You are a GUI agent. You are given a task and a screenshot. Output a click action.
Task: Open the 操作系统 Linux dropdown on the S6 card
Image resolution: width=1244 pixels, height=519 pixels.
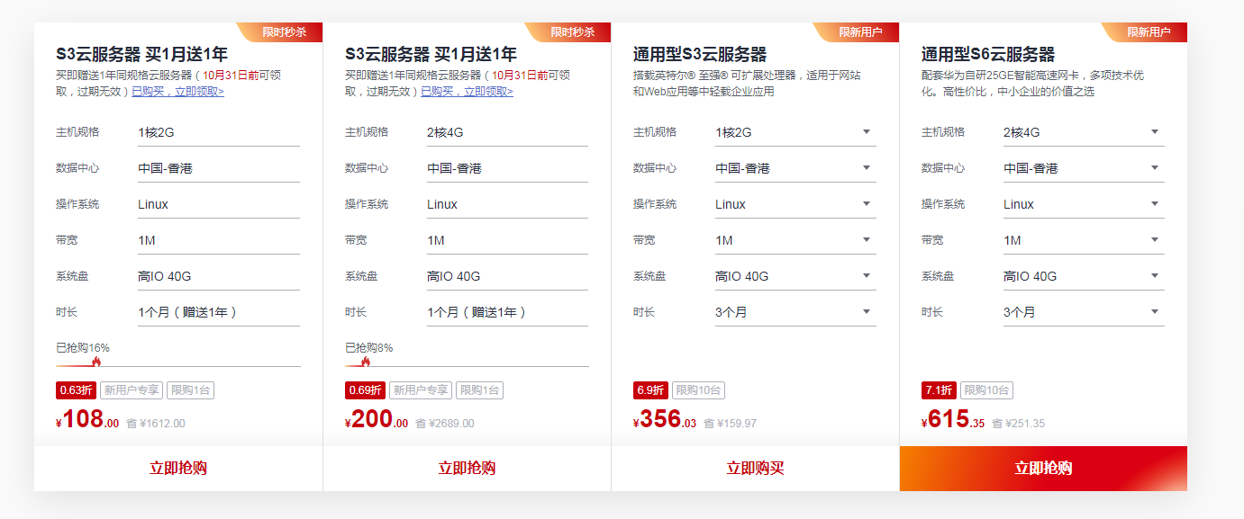[x=1084, y=204]
